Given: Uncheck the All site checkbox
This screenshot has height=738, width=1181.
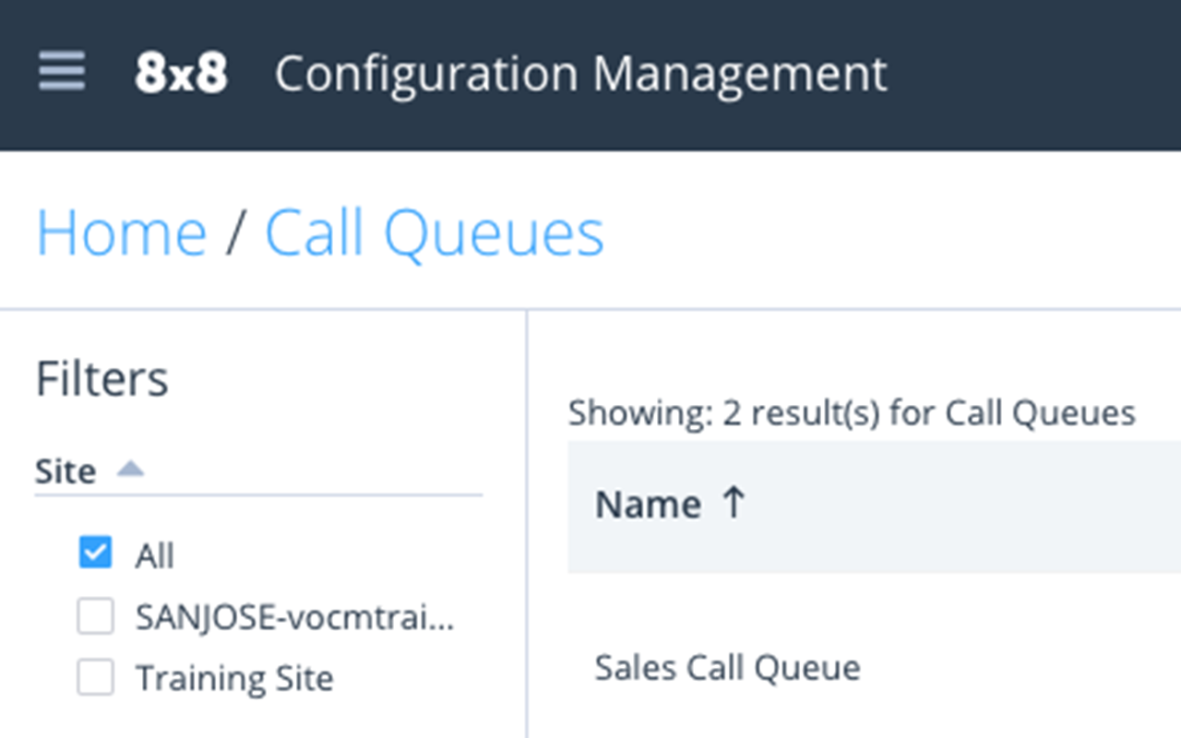Looking at the screenshot, I should pyautogui.click(x=95, y=553).
